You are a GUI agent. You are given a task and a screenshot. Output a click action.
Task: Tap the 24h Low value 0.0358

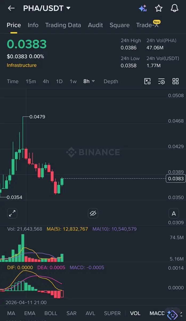click(128, 66)
